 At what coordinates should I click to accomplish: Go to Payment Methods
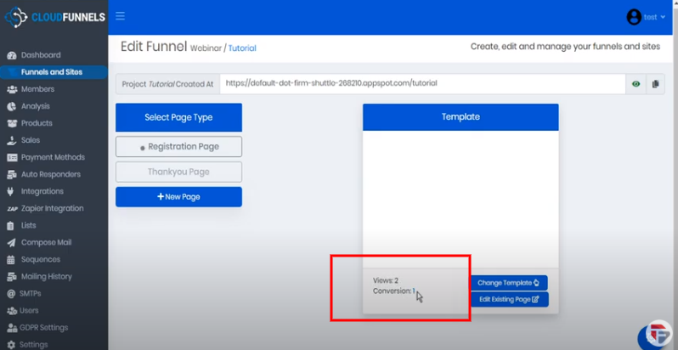(x=52, y=157)
